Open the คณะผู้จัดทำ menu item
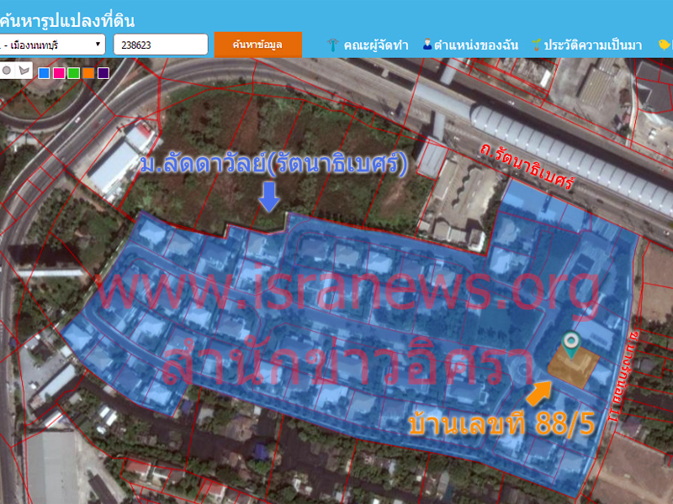Image resolution: width=673 pixels, height=504 pixels. (375, 45)
